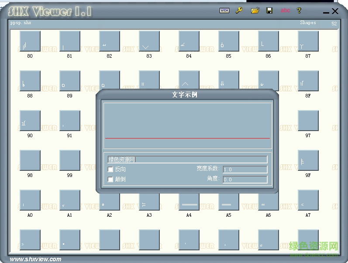
Task: Click the text preview area with red baseline
Action: point(188,125)
